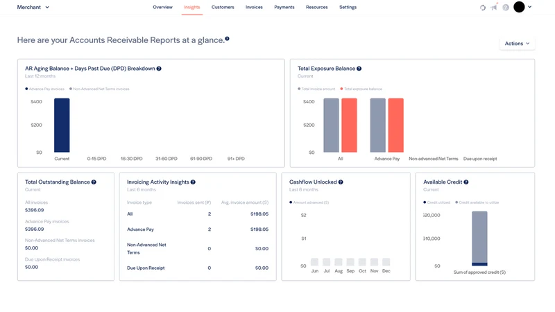This screenshot has width=555, height=312.
Task: Click All invoices $396.09 value
Action: point(34,210)
